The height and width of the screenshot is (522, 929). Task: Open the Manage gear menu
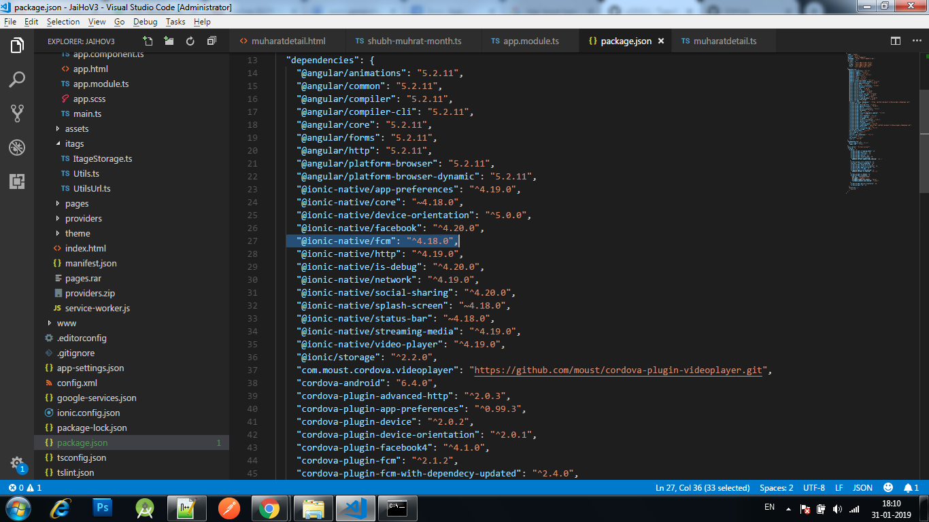pos(17,464)
